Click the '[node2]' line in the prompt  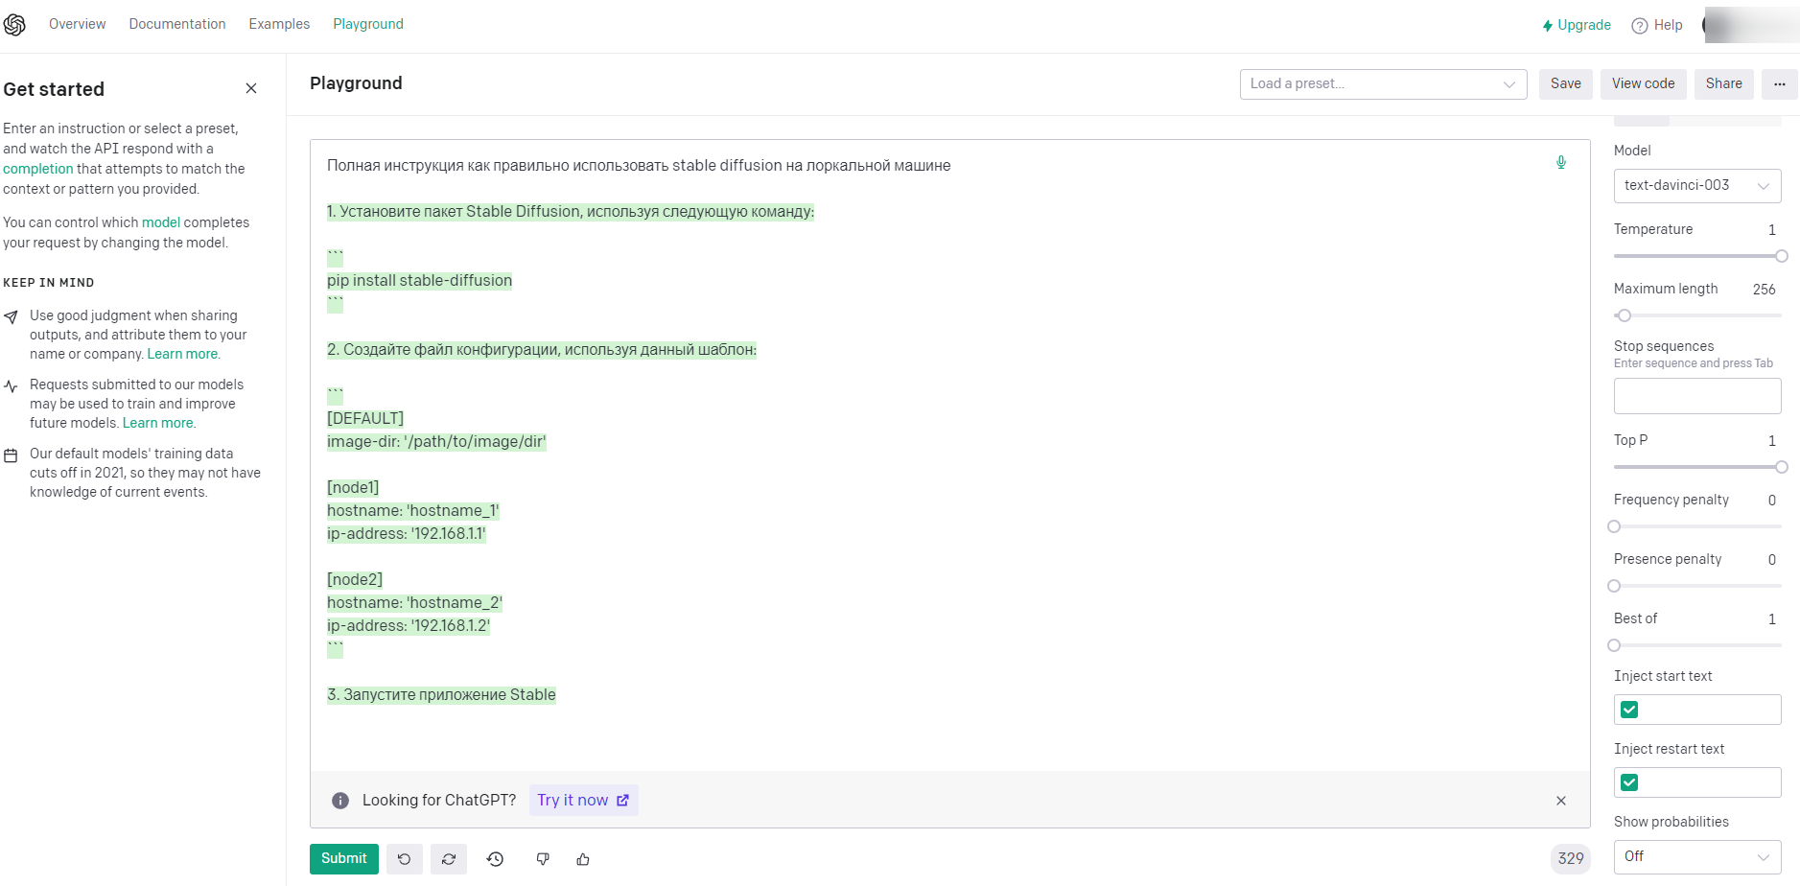(x=355, y=580)
